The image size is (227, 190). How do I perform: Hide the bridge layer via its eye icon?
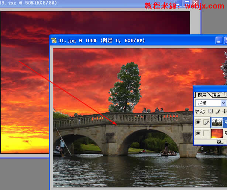(x=198, y=122)
